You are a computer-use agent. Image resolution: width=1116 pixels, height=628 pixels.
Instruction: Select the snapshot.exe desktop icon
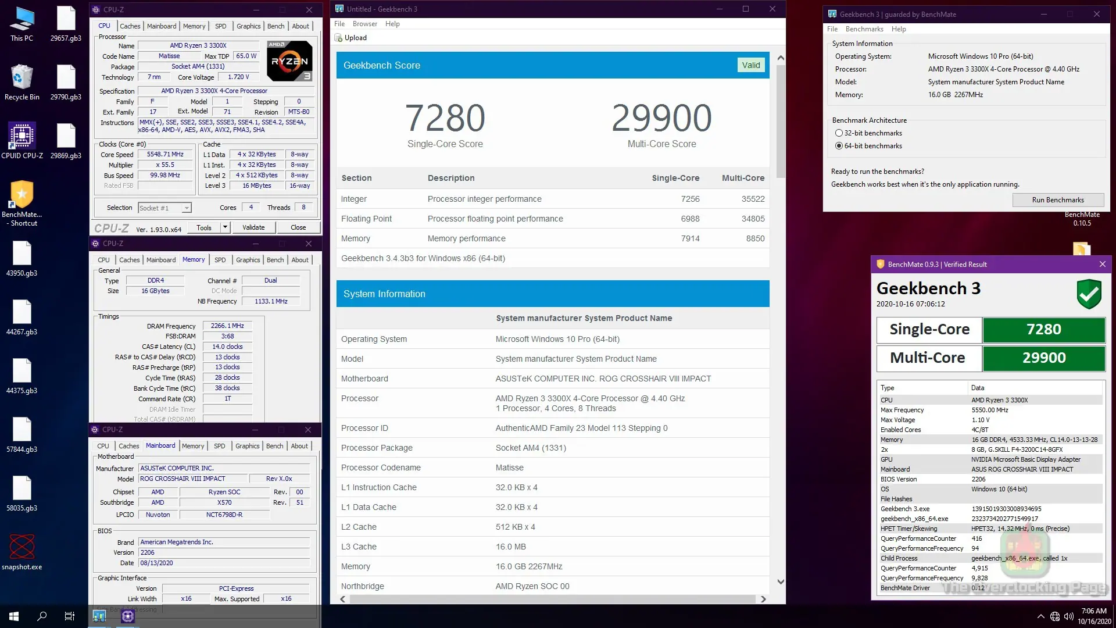(x=22, y=552)
